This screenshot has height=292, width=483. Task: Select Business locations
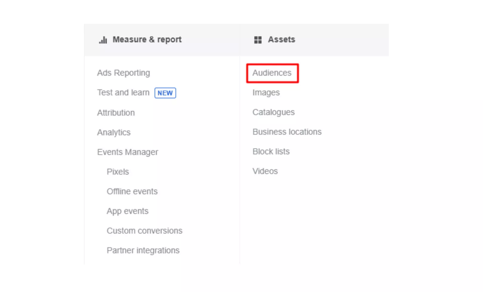pyautogui.click(x=287, y=132)
